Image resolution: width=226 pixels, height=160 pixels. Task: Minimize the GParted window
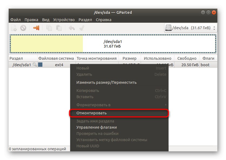pyautogui.click(x=203, y=12)
